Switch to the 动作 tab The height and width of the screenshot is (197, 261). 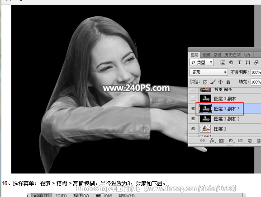[x=247, y=55]
